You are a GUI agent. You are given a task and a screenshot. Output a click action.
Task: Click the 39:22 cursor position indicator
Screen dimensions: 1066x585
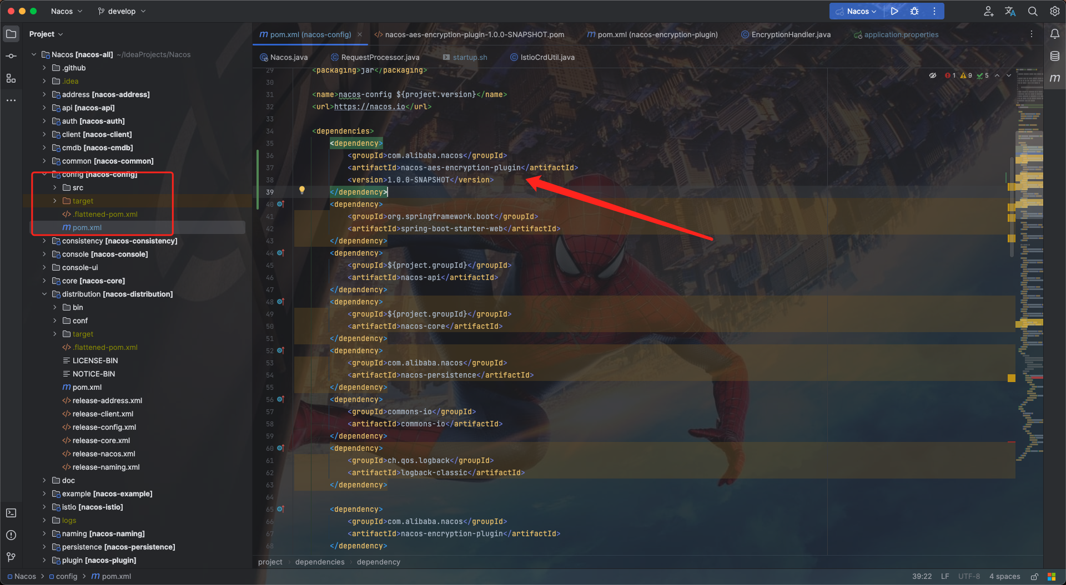(x=922, y=577)
